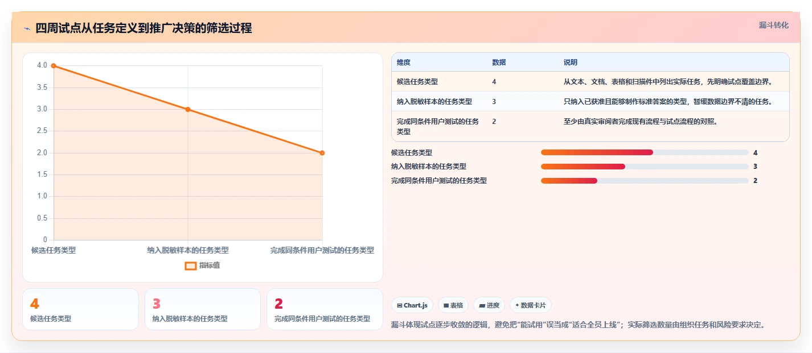Select the data card showing 2

tap(325, 309)
